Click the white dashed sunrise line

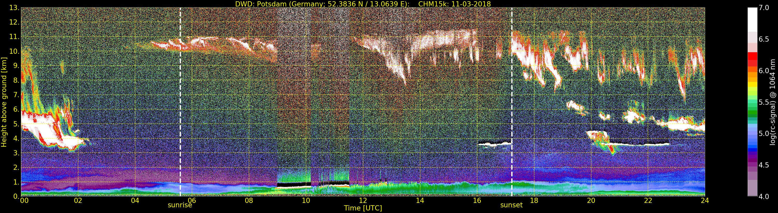click(180, 90)
